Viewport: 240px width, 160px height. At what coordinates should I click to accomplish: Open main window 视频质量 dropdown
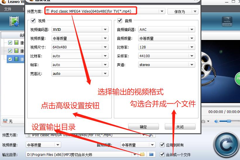coord(58,145)
